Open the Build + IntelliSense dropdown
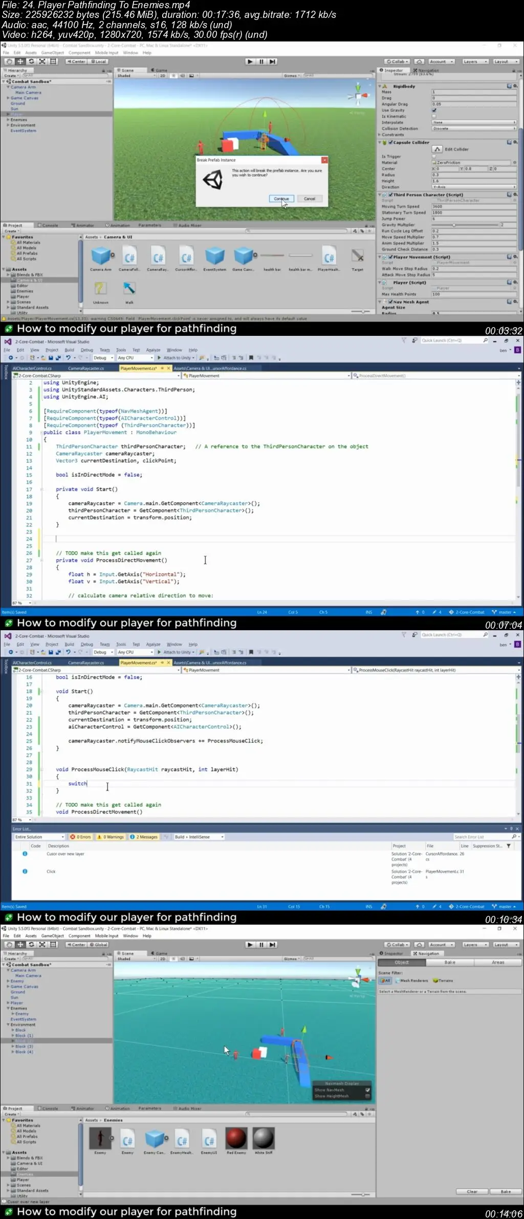 coord(199,837)
